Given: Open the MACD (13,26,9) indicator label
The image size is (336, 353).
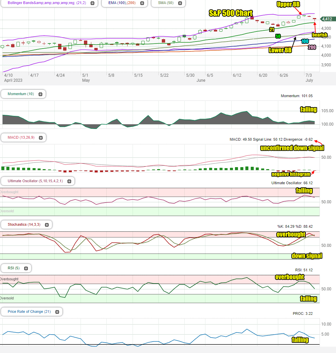Looking at the screenshot, I should [x=21, y=137].
